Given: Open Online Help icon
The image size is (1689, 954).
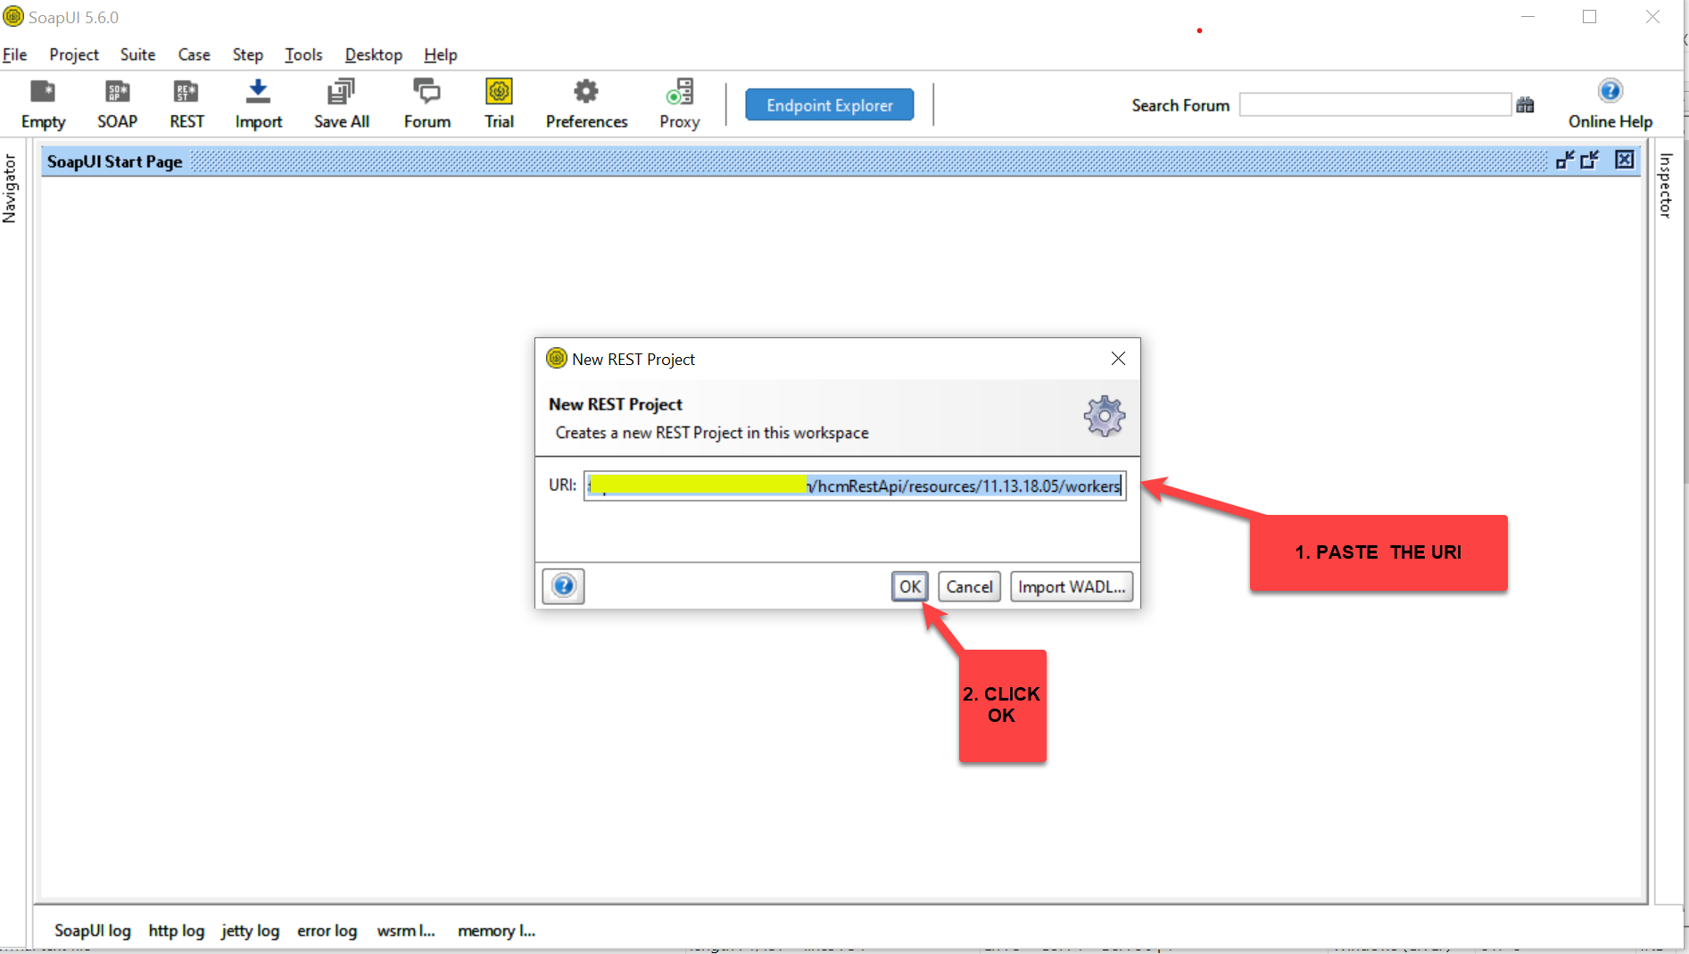Looking at the screenshot, I should coord(1610,104).
